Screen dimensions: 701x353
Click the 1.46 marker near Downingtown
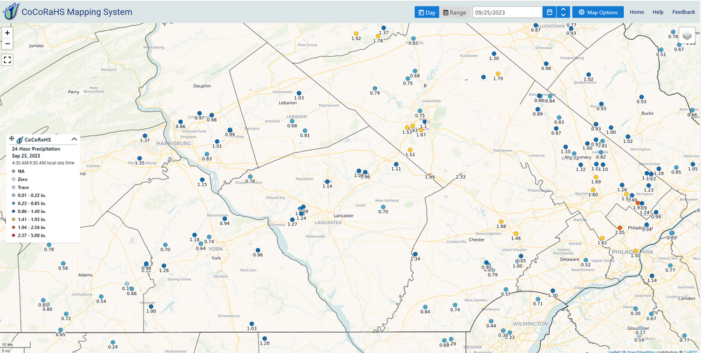(516, 234)
